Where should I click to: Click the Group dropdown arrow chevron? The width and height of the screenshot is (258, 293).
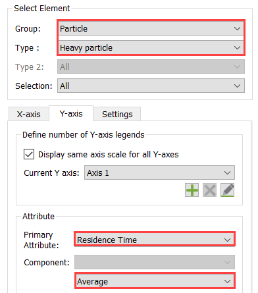coord(237,29)
